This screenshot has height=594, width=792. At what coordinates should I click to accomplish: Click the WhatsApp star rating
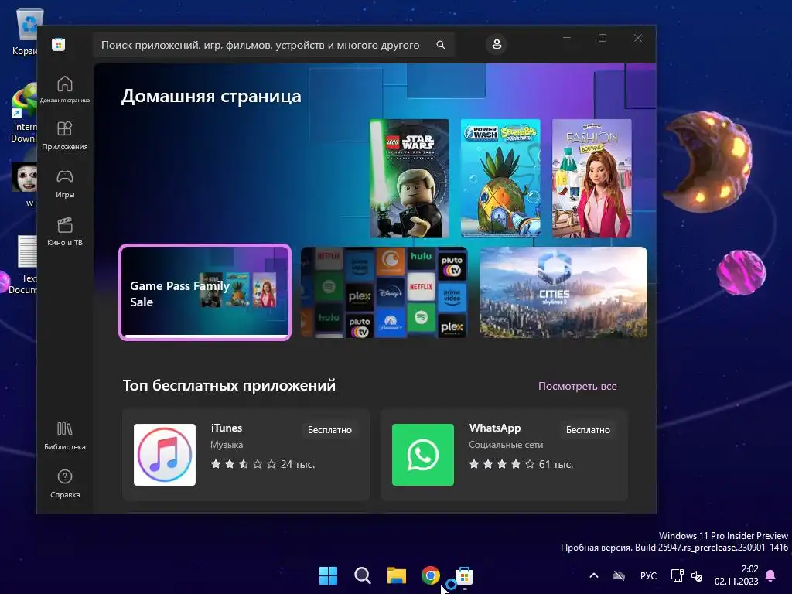tap(501, 464)
